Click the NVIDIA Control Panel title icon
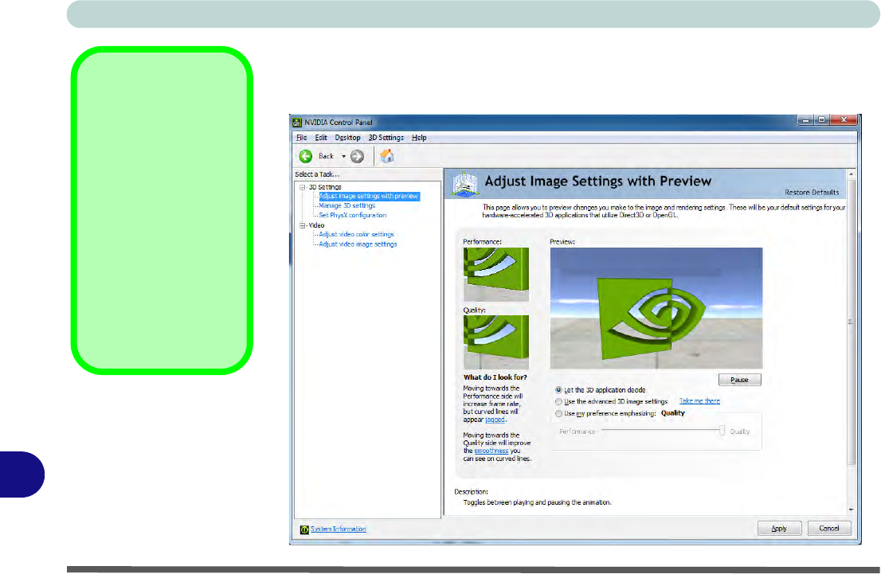The image size is (881, 574). (297, 122)
